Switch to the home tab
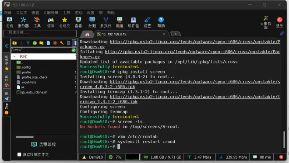Image resolution: width=289 pixels, height=163 pixels. tap(88, 34)
